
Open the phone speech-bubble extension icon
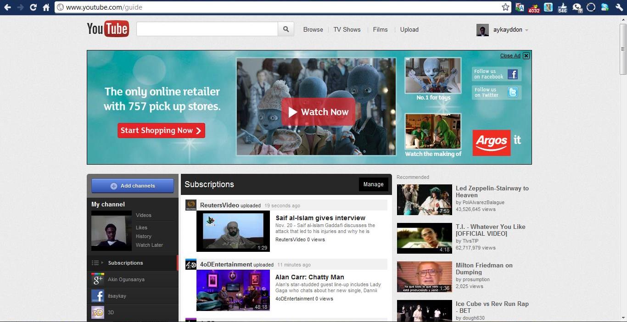tap(577, 7)
